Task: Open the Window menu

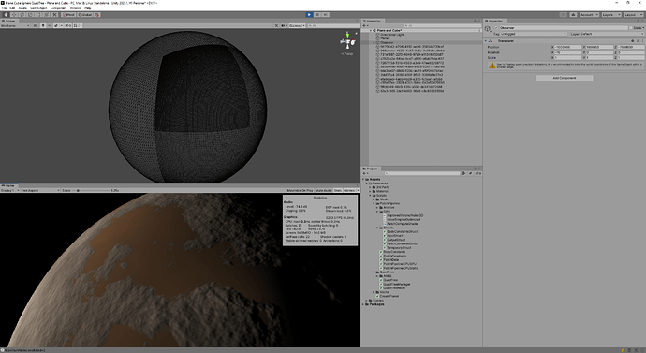Action: point(76,8)
